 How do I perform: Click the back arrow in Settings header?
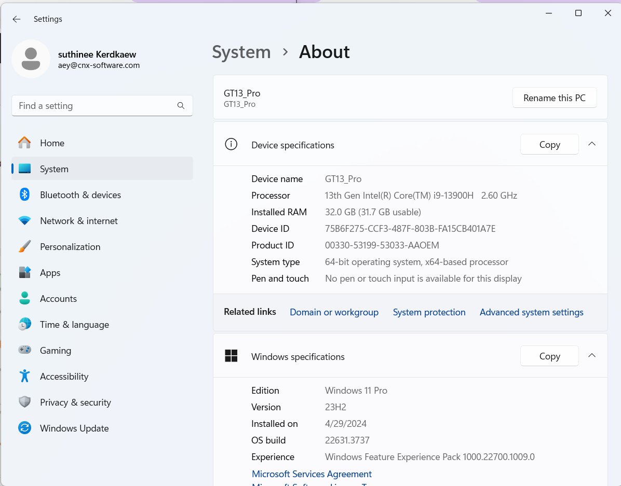pyautogui.click(x=16, y=19)
